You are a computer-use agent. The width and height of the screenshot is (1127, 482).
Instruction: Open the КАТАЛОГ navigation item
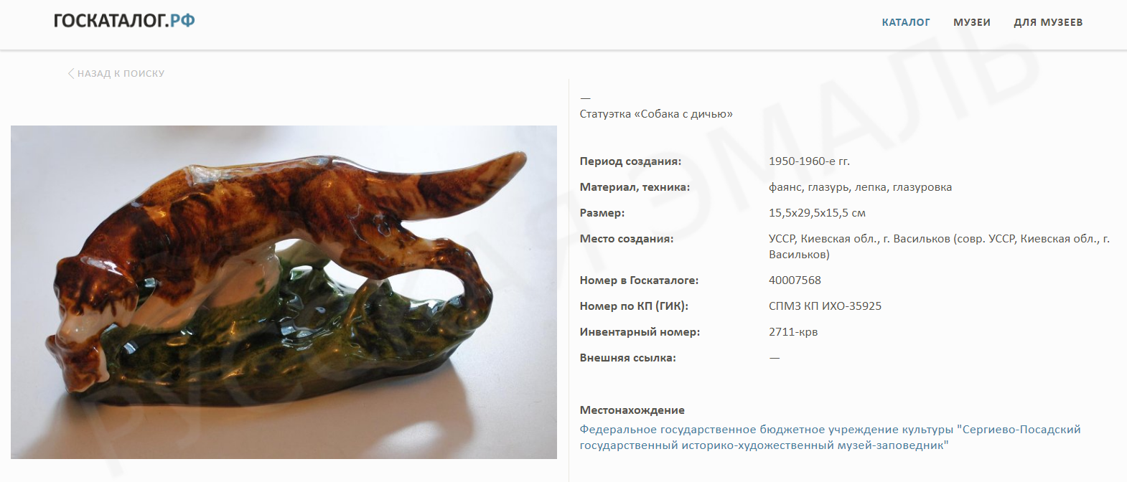(906, 22)
